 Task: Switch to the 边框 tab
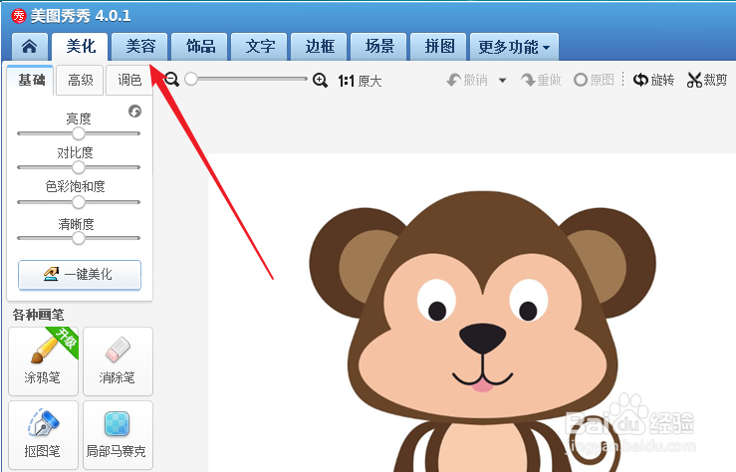[319, 47]
